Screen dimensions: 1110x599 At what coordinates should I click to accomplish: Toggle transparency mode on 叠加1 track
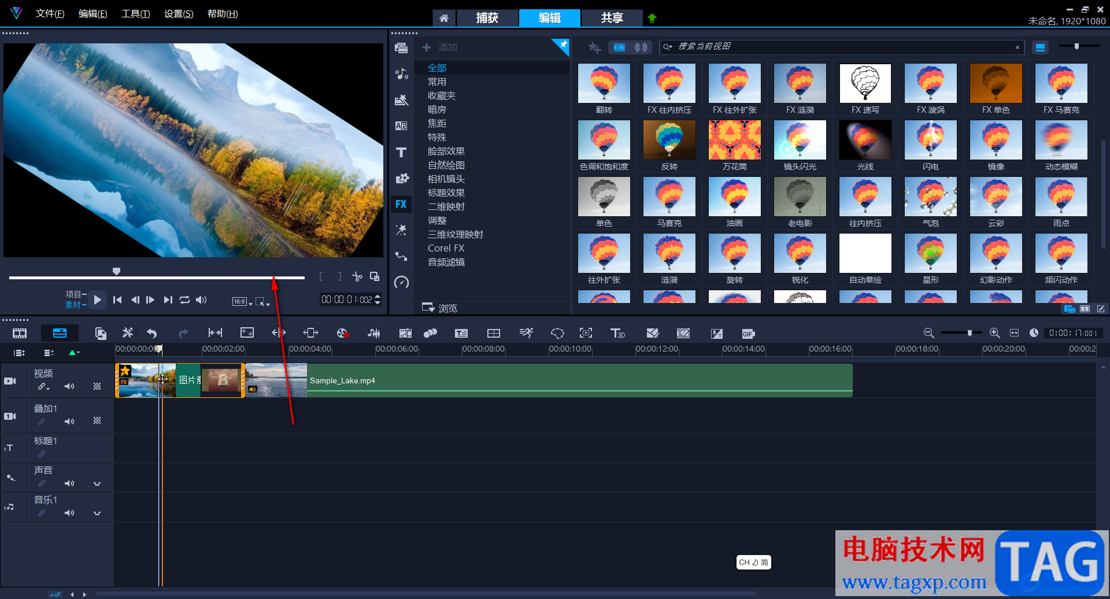tap(97, 421)
